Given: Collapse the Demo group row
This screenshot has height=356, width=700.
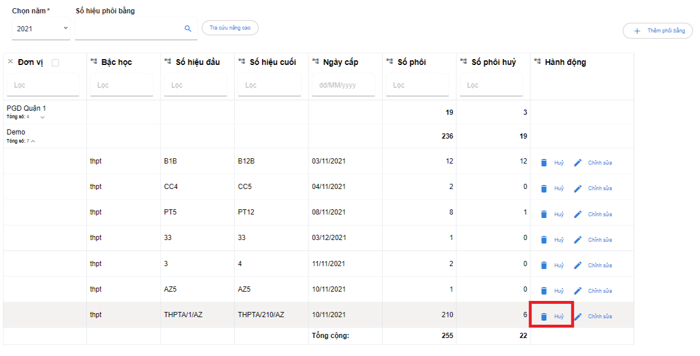Looking at the screenshot, I should coord(33,141).
